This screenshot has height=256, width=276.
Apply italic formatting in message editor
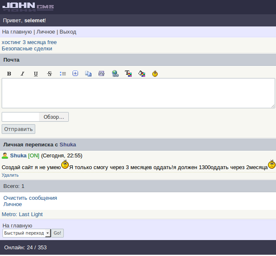22,73
